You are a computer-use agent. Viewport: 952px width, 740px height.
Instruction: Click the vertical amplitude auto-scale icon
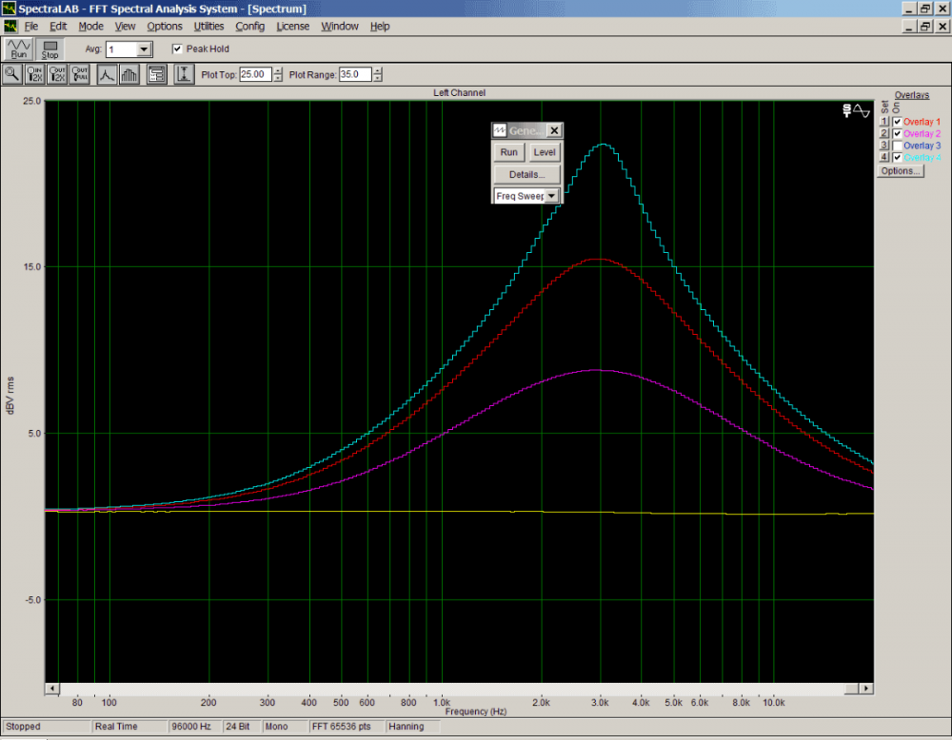pyautogui.click(x=184, y=74)
